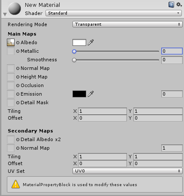This screenshot has width=184, height=196.
Task: Open the UV Set dropdown
Action: click(127, 171)
